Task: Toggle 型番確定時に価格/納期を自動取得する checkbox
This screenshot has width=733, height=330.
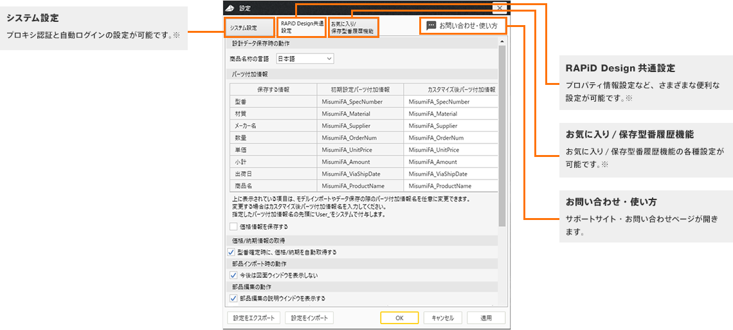Action: tap(231, 252)
